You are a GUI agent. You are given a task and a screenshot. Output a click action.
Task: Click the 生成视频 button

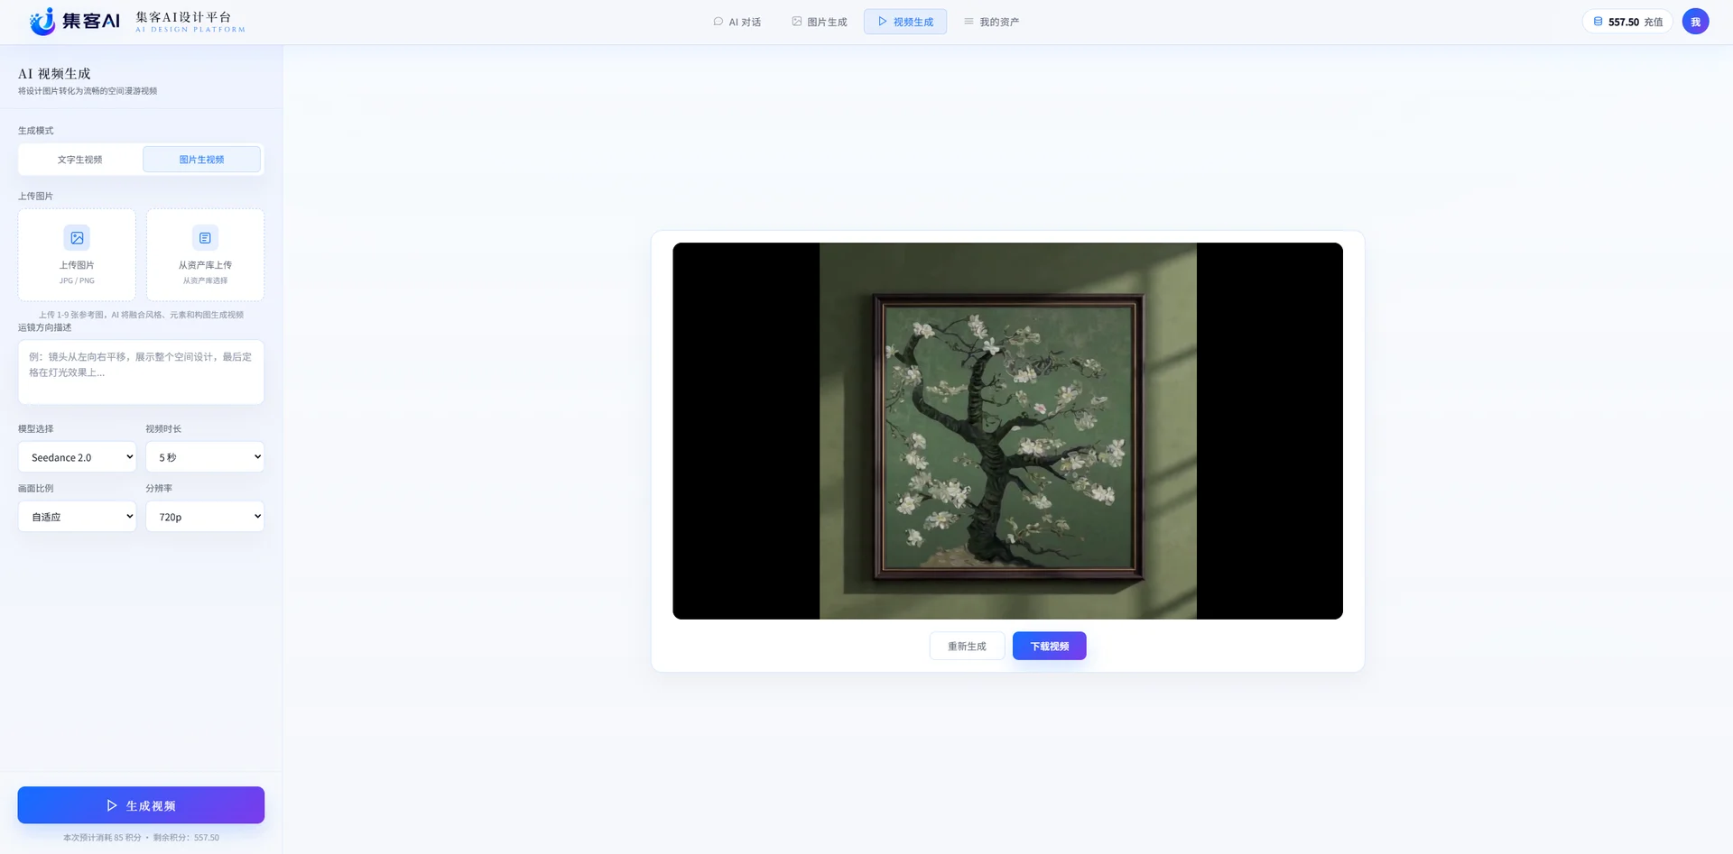pyautogui.click(x=141, y=805)
